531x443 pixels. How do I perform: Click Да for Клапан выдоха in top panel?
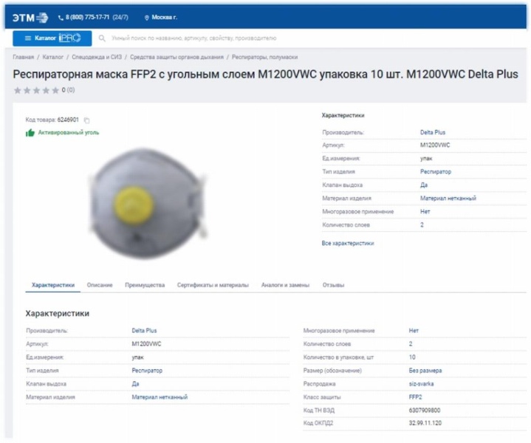point(424,185)
